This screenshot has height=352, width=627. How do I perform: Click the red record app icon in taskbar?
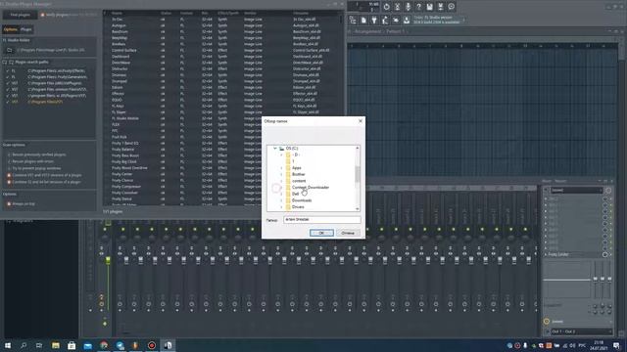[152, 345]
